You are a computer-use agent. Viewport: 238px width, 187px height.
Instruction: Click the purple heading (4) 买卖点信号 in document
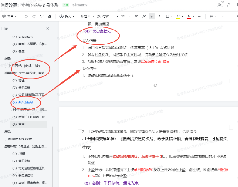pyautogui.click(x=98, y=31)
